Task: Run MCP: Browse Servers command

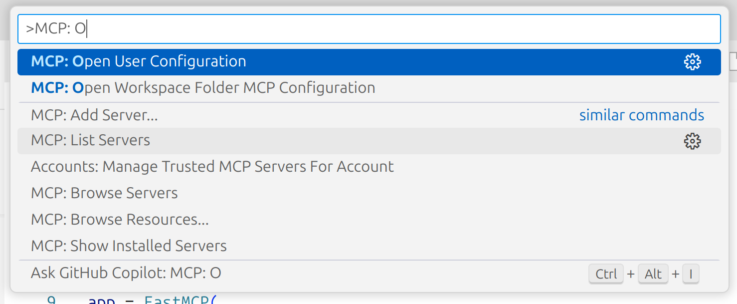Action: [369, 193]
